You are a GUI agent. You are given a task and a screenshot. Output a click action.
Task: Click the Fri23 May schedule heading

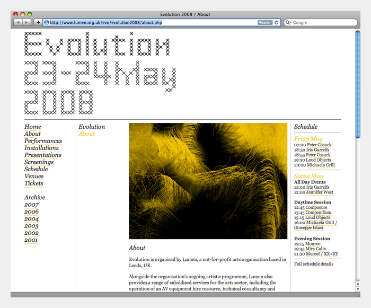[x=308, y=139]
